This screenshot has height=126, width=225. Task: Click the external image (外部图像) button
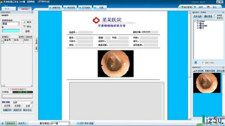pyautogui.click(x=198, y=71)
